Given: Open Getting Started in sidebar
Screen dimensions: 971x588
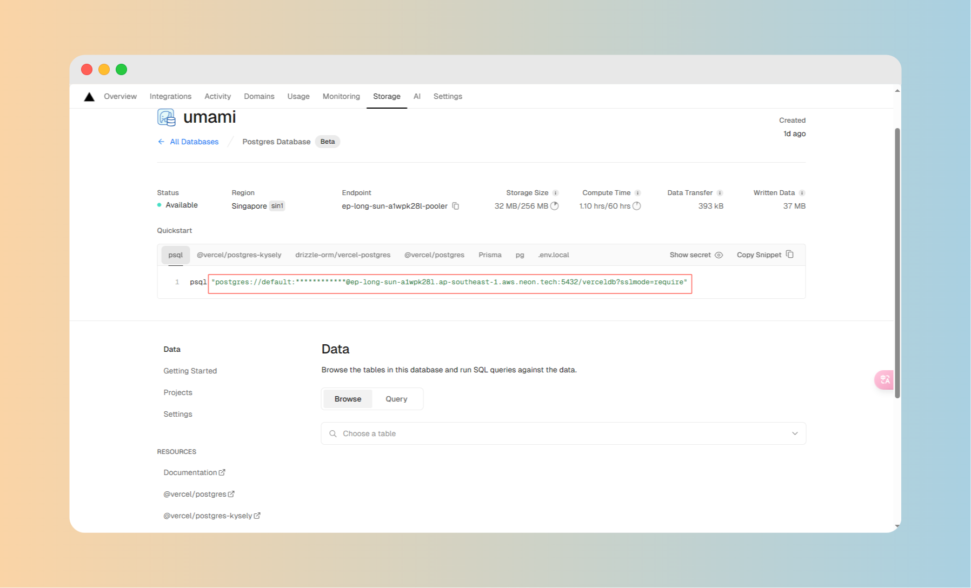Looking at the screenshot, I should point(190,371).
